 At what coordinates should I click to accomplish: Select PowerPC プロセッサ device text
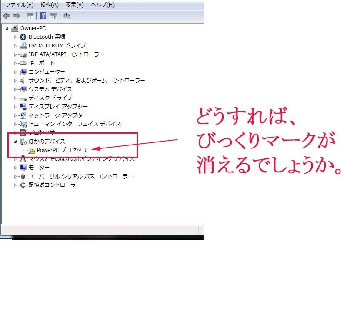(x=62, y=150)
